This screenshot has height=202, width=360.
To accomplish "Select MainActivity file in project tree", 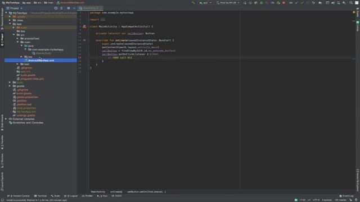I will [42, 53].
